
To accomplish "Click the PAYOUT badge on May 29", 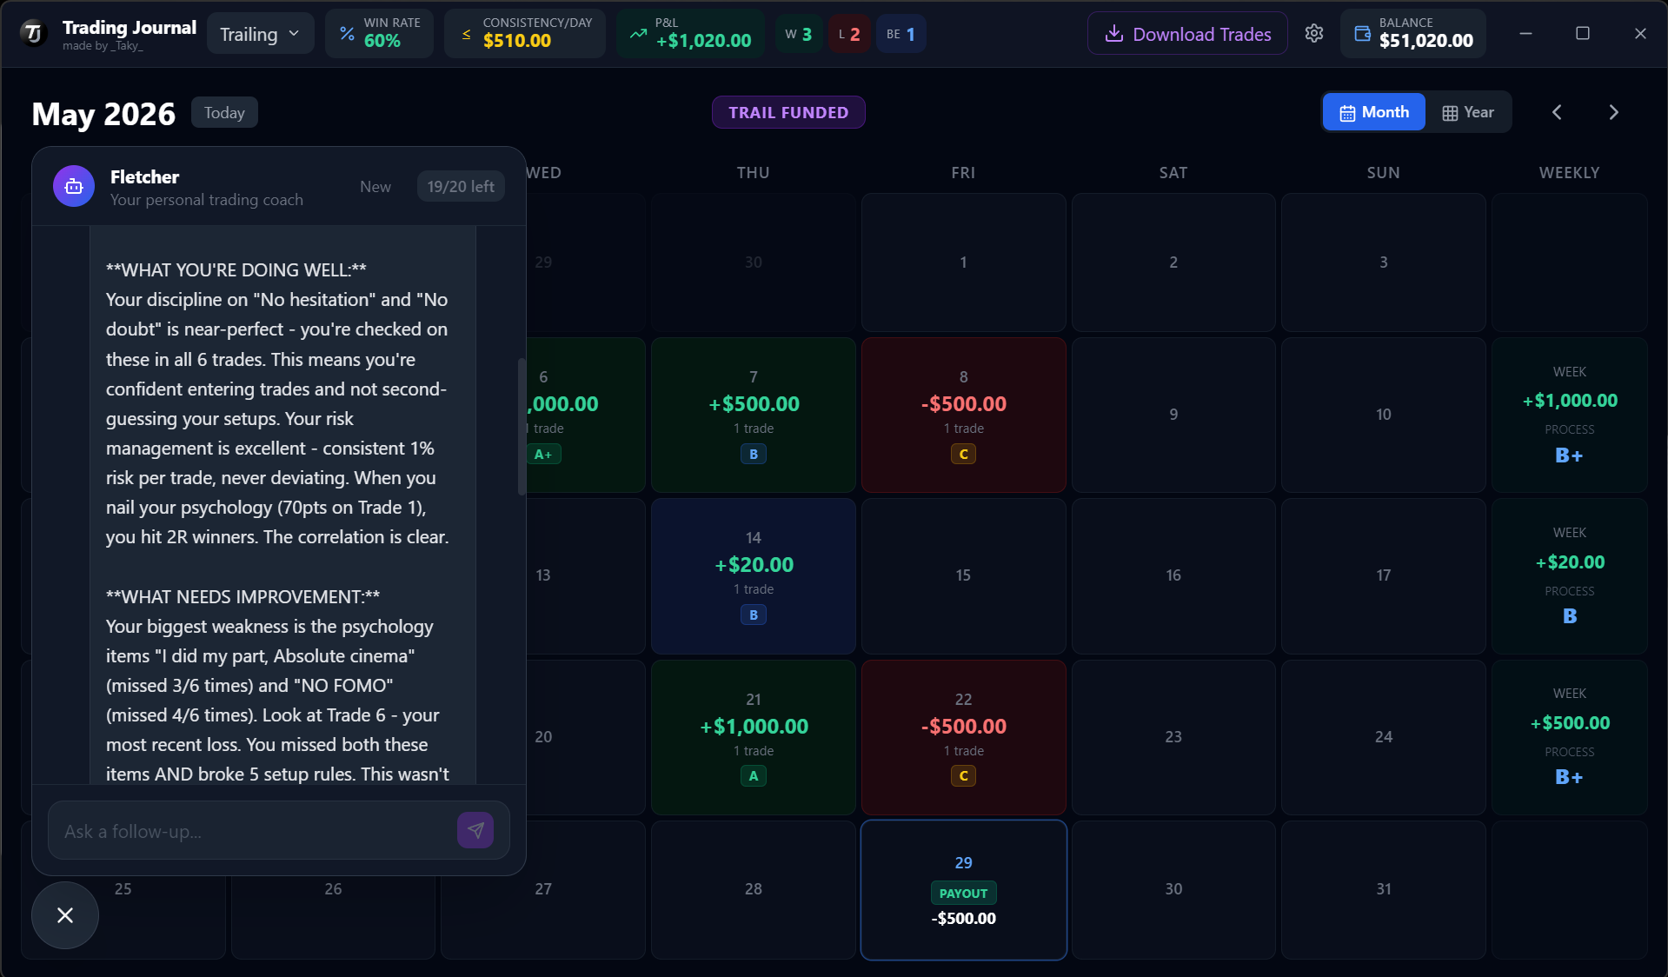I will pos(963,893).
